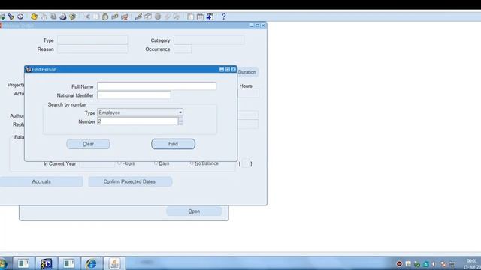Click the volume speaker tray icon
Image resolution: width=481 pixels, height=270 pixels.
(x=434, y=263)
